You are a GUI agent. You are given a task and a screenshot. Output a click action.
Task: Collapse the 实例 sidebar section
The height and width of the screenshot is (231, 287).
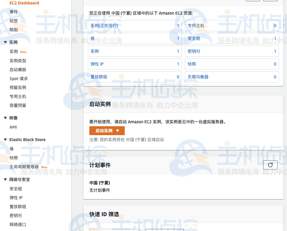5,42
